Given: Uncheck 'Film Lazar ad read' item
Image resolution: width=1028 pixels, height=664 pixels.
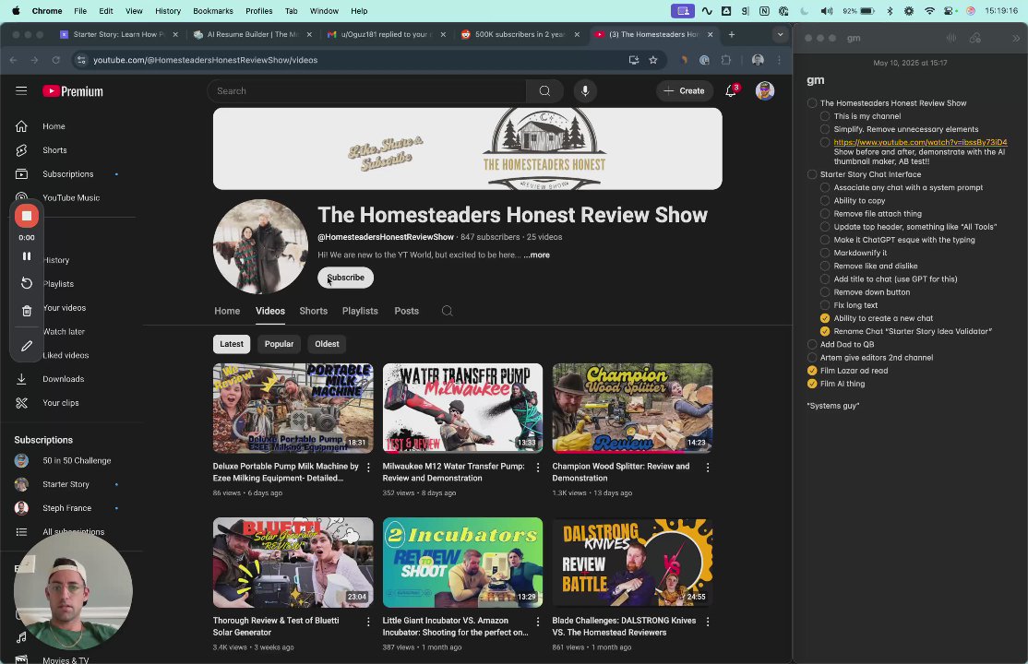Looking at the screenshot, I should pyautogui.click(x=812, y=371).
